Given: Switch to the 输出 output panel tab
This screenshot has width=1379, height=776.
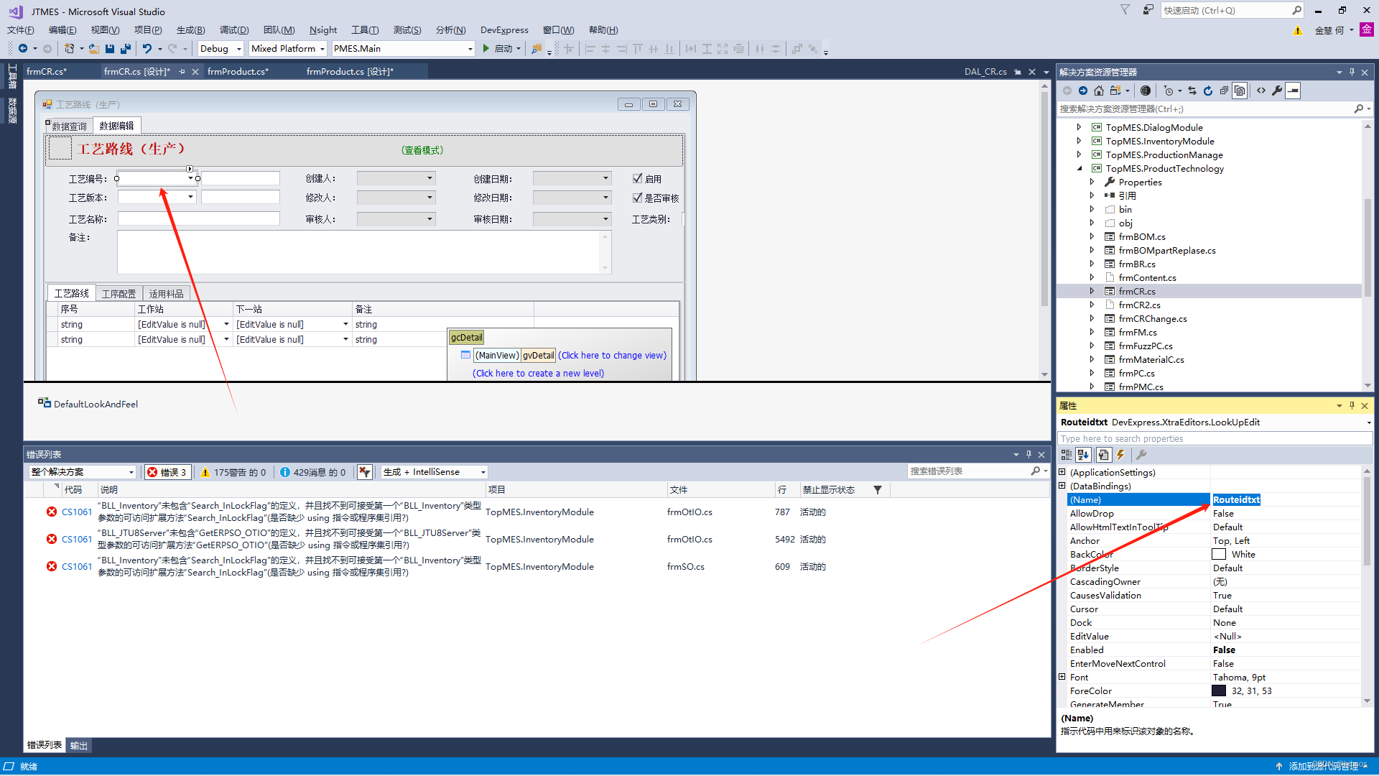Looking at the screenshot, I should pyautogui.click(x=79, y=745).
